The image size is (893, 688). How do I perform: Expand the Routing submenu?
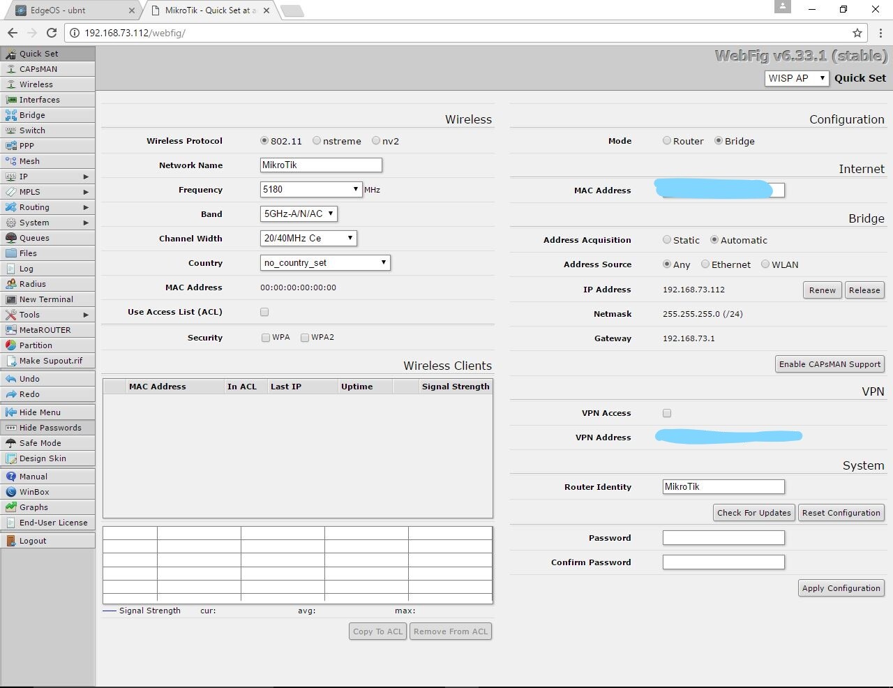point(86,207)
